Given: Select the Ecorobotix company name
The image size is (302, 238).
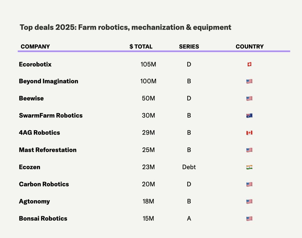Looking at the screenshot, I should click(35, 64).
